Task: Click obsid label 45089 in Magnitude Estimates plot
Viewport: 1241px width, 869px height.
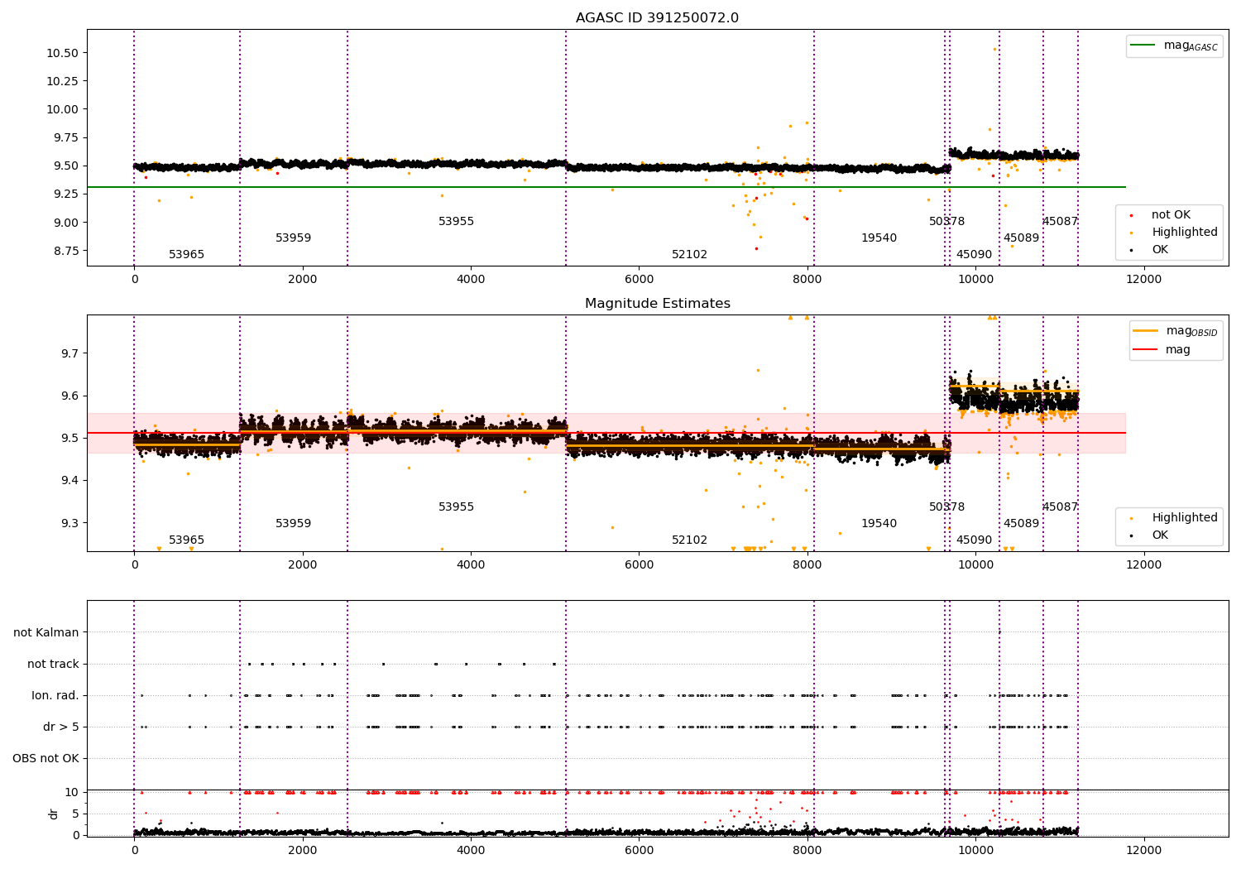Action: point(1021,524)
